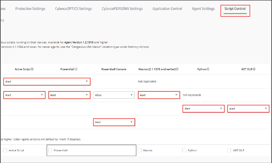This screenshot has height=163, width=272.
Task: Check the Macros checkbox
Action: [x=140, y=150]
